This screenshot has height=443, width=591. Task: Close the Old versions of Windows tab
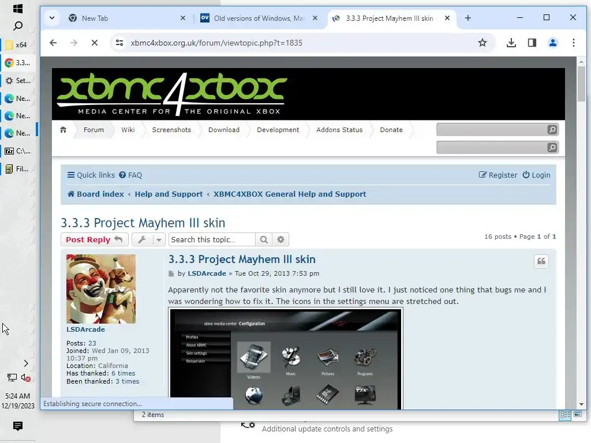coord(315,18)
